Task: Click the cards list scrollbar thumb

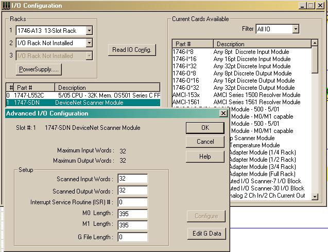Action: (x=315, y=60)
